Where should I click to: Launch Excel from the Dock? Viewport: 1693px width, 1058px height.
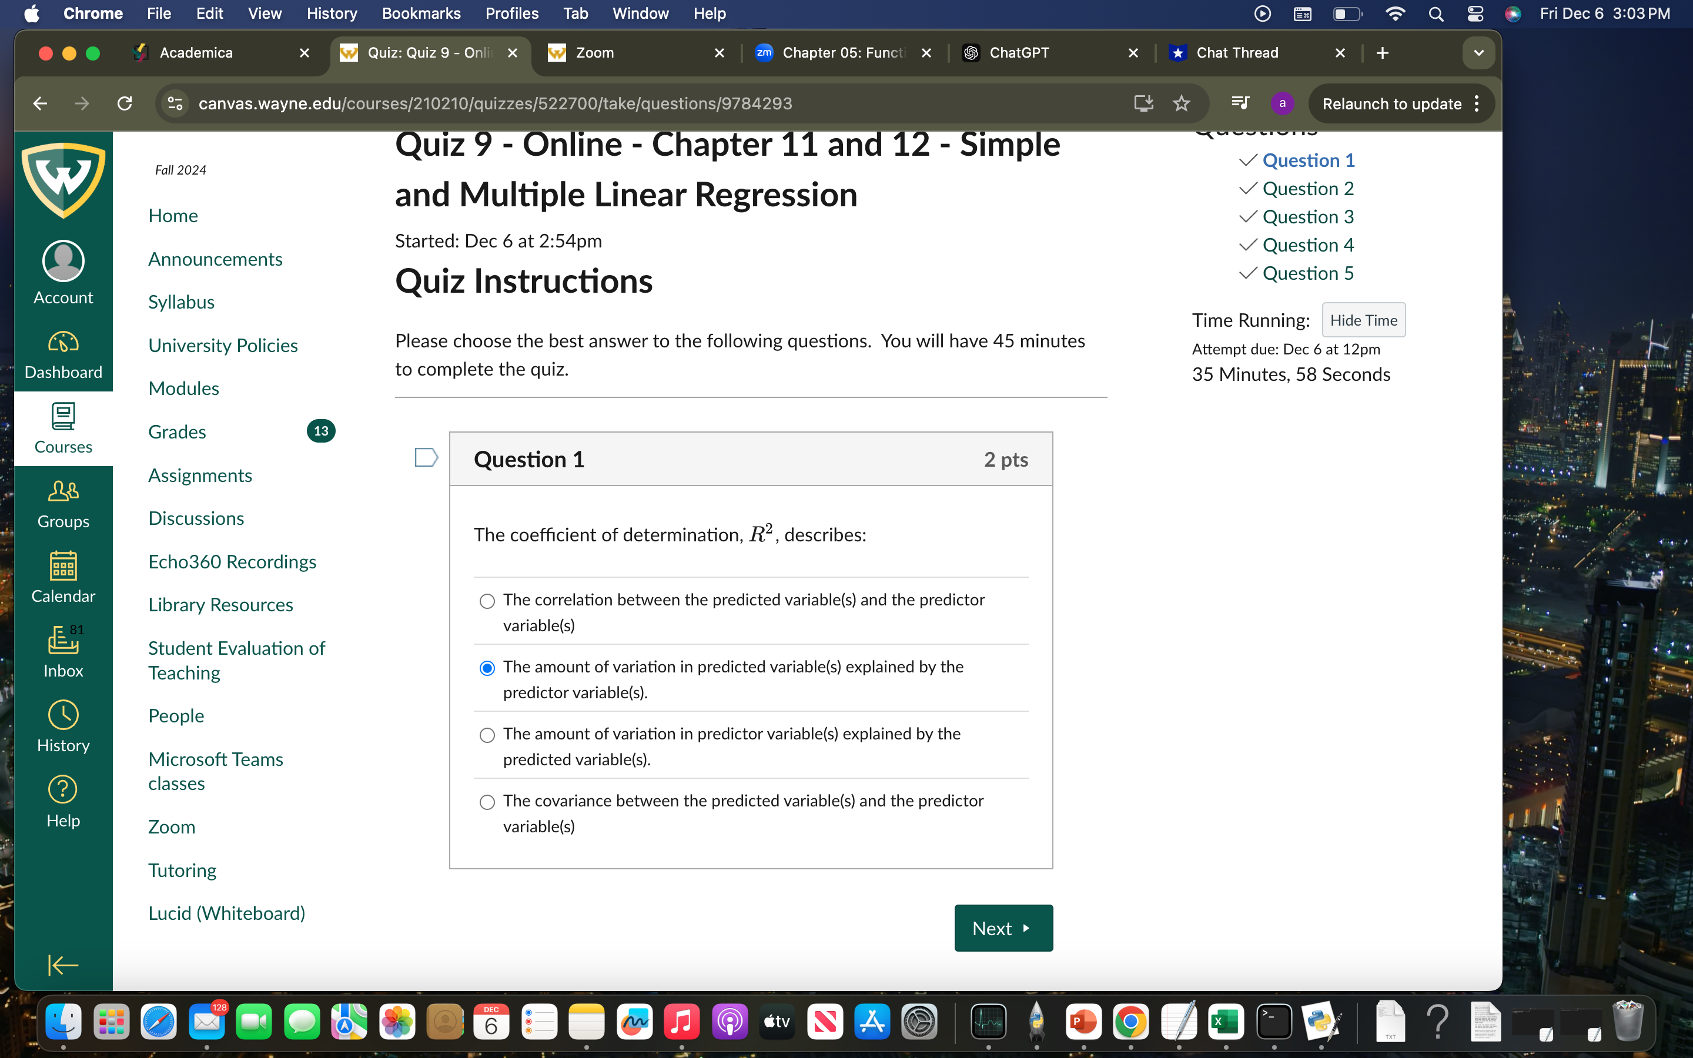[1225, 1022]
